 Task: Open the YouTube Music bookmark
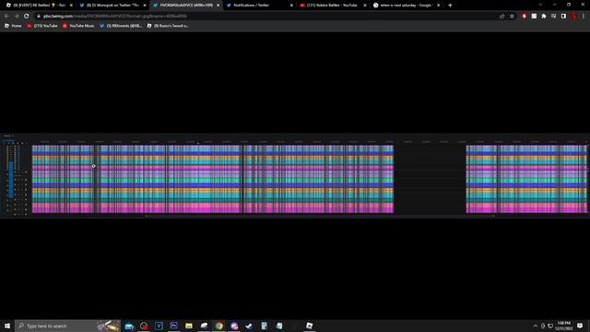click(x=78, y=26)
